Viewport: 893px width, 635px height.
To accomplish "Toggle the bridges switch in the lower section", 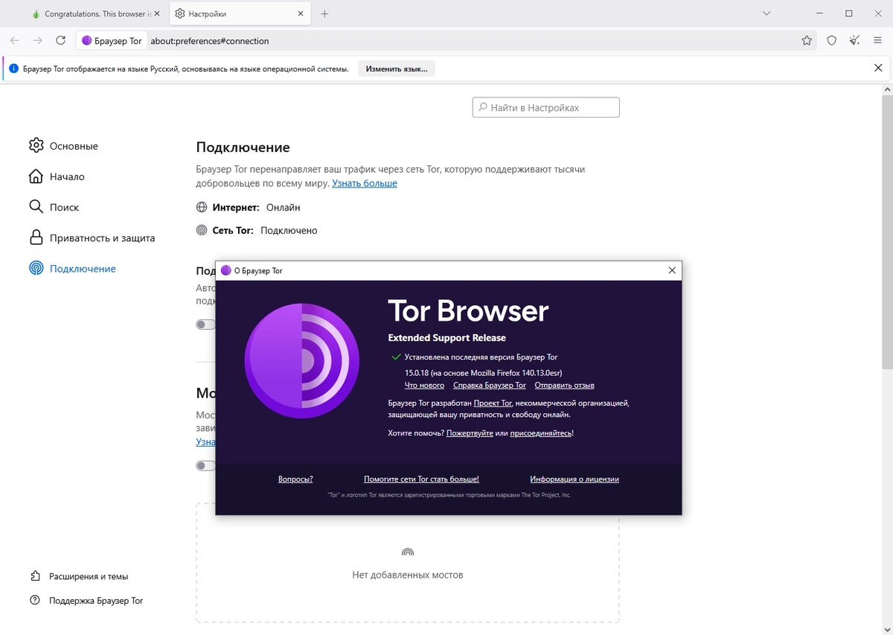I will (x=205, y=465).
